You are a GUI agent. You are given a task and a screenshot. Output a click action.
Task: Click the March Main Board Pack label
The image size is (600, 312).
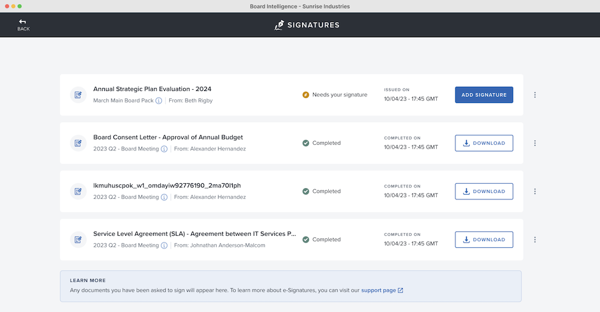point(123,101)
